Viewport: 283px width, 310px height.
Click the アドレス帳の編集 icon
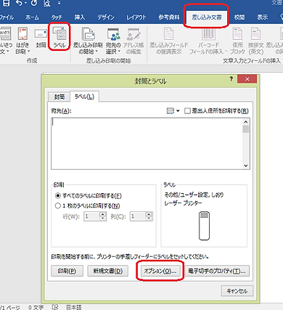[x=134, y=40]
